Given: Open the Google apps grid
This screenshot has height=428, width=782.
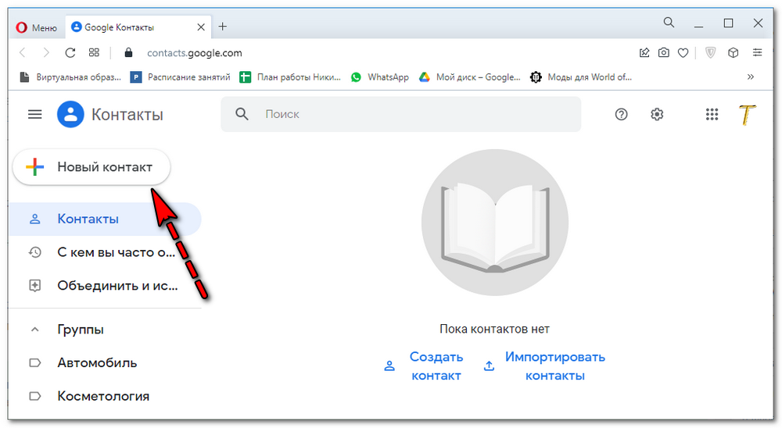Looking at the screenshot, I should (x=712, y=114).
